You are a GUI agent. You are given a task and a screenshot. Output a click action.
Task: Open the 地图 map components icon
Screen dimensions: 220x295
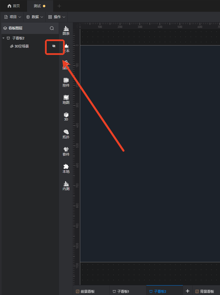(x=66, y=100)
